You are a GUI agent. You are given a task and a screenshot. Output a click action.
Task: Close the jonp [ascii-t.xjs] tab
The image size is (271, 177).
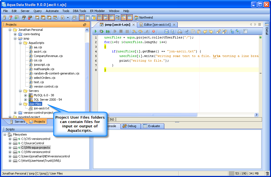tap(134, 25)
